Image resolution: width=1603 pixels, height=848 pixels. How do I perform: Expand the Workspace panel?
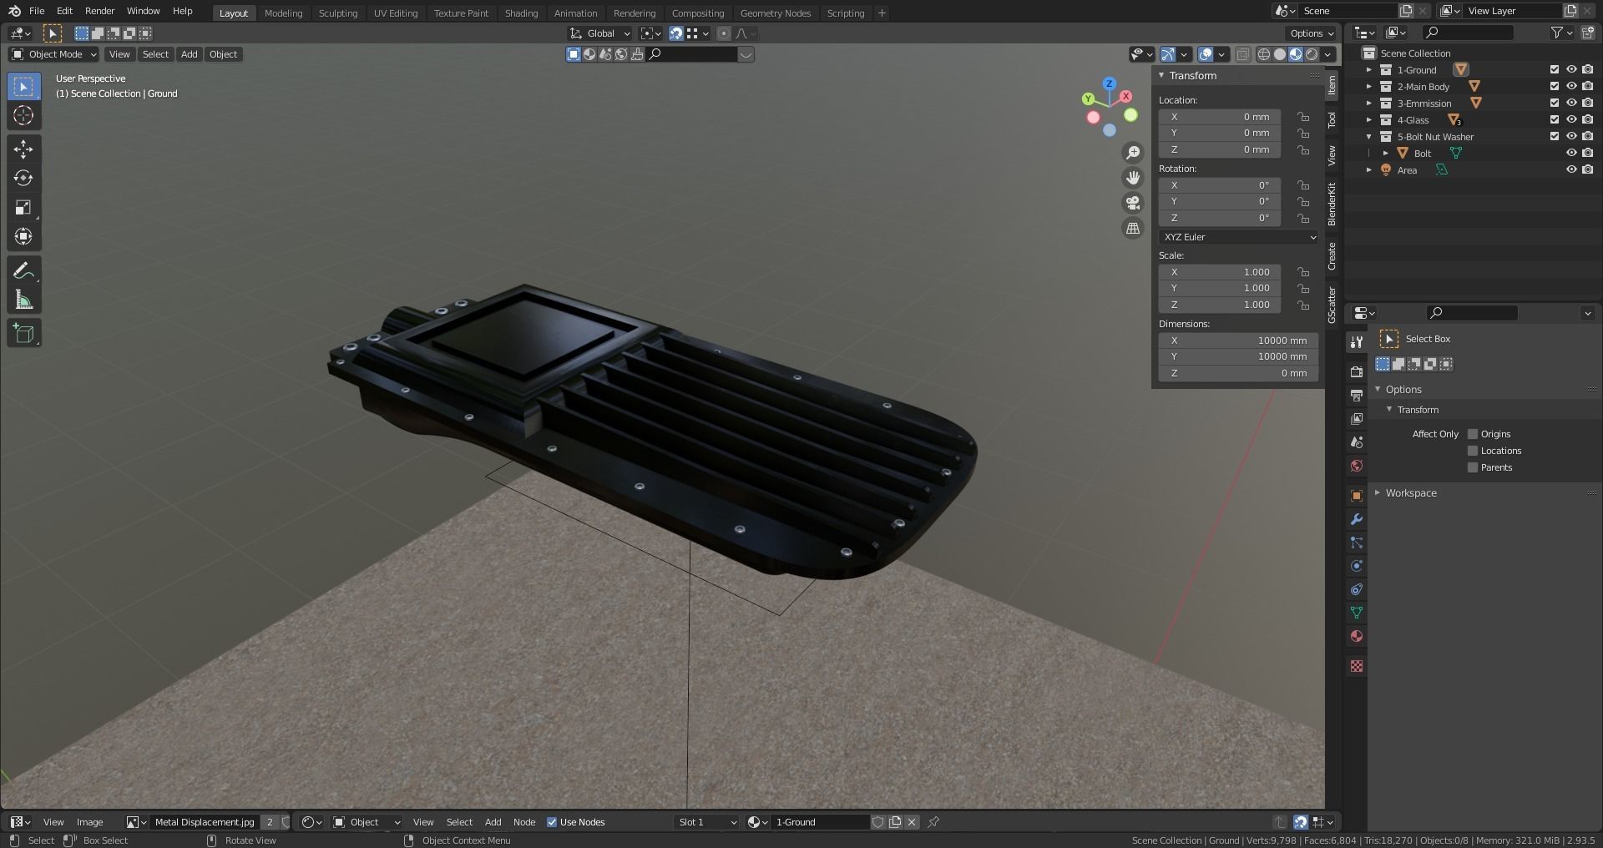1378,493
